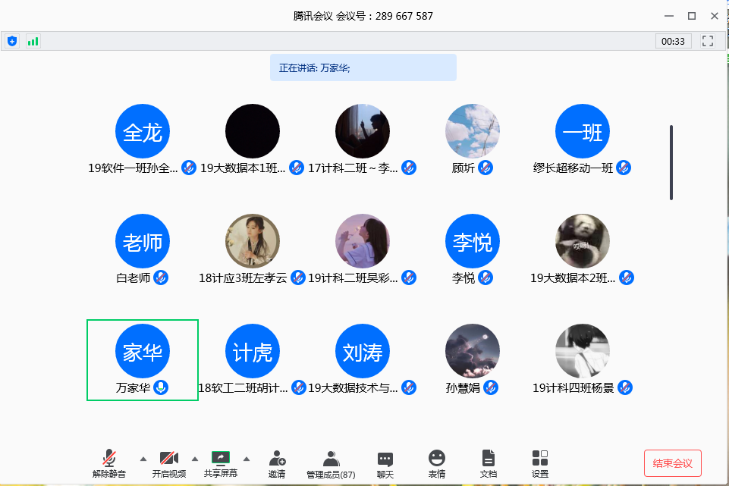Select 白老师 participant avatar
729x486 pixels.
pos(143,242)
